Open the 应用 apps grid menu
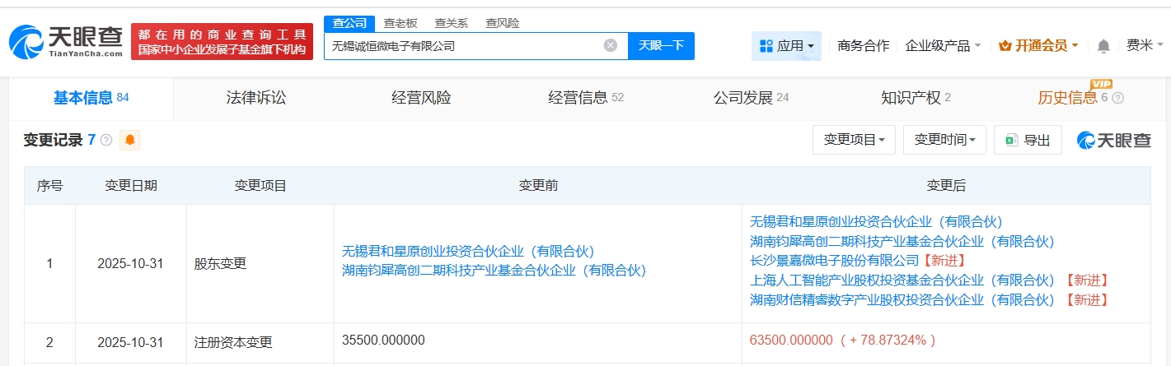 tap(786, 46)
